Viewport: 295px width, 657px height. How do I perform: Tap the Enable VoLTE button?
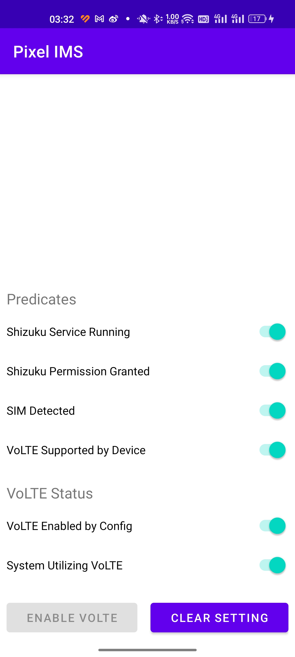72,618
